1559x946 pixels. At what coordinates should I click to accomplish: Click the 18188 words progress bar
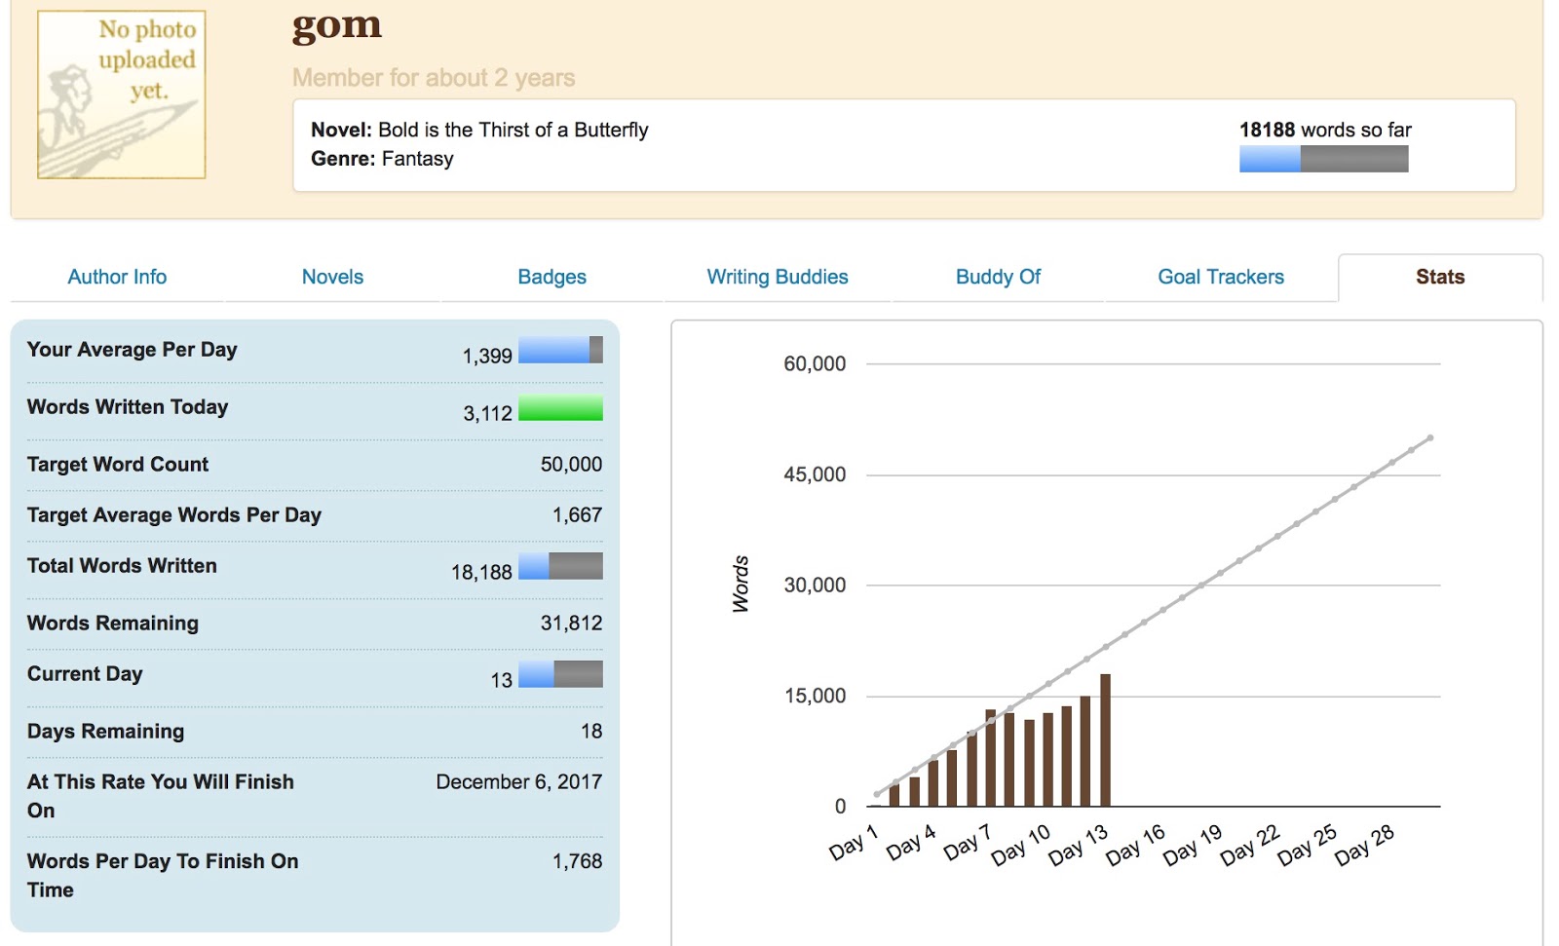coord(1323,159)
